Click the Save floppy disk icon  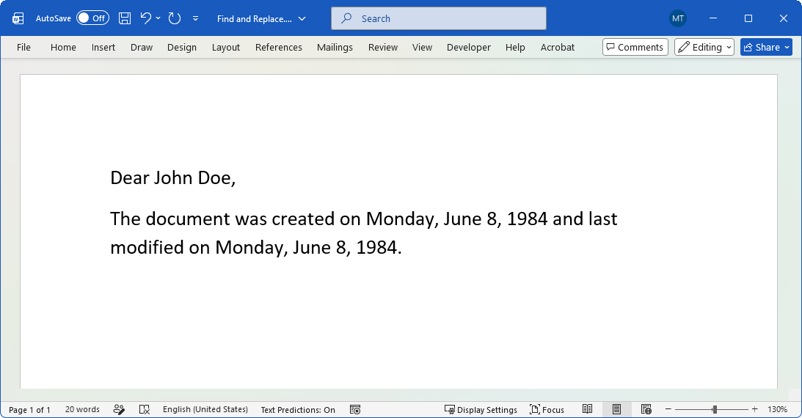[x=124, y=18]
